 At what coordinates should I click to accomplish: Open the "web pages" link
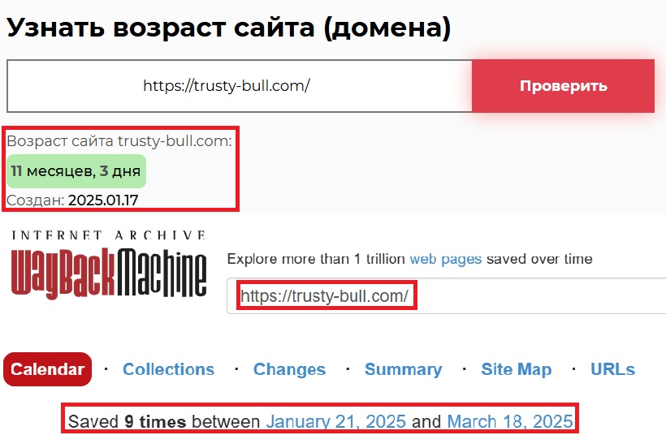point(446,259)
